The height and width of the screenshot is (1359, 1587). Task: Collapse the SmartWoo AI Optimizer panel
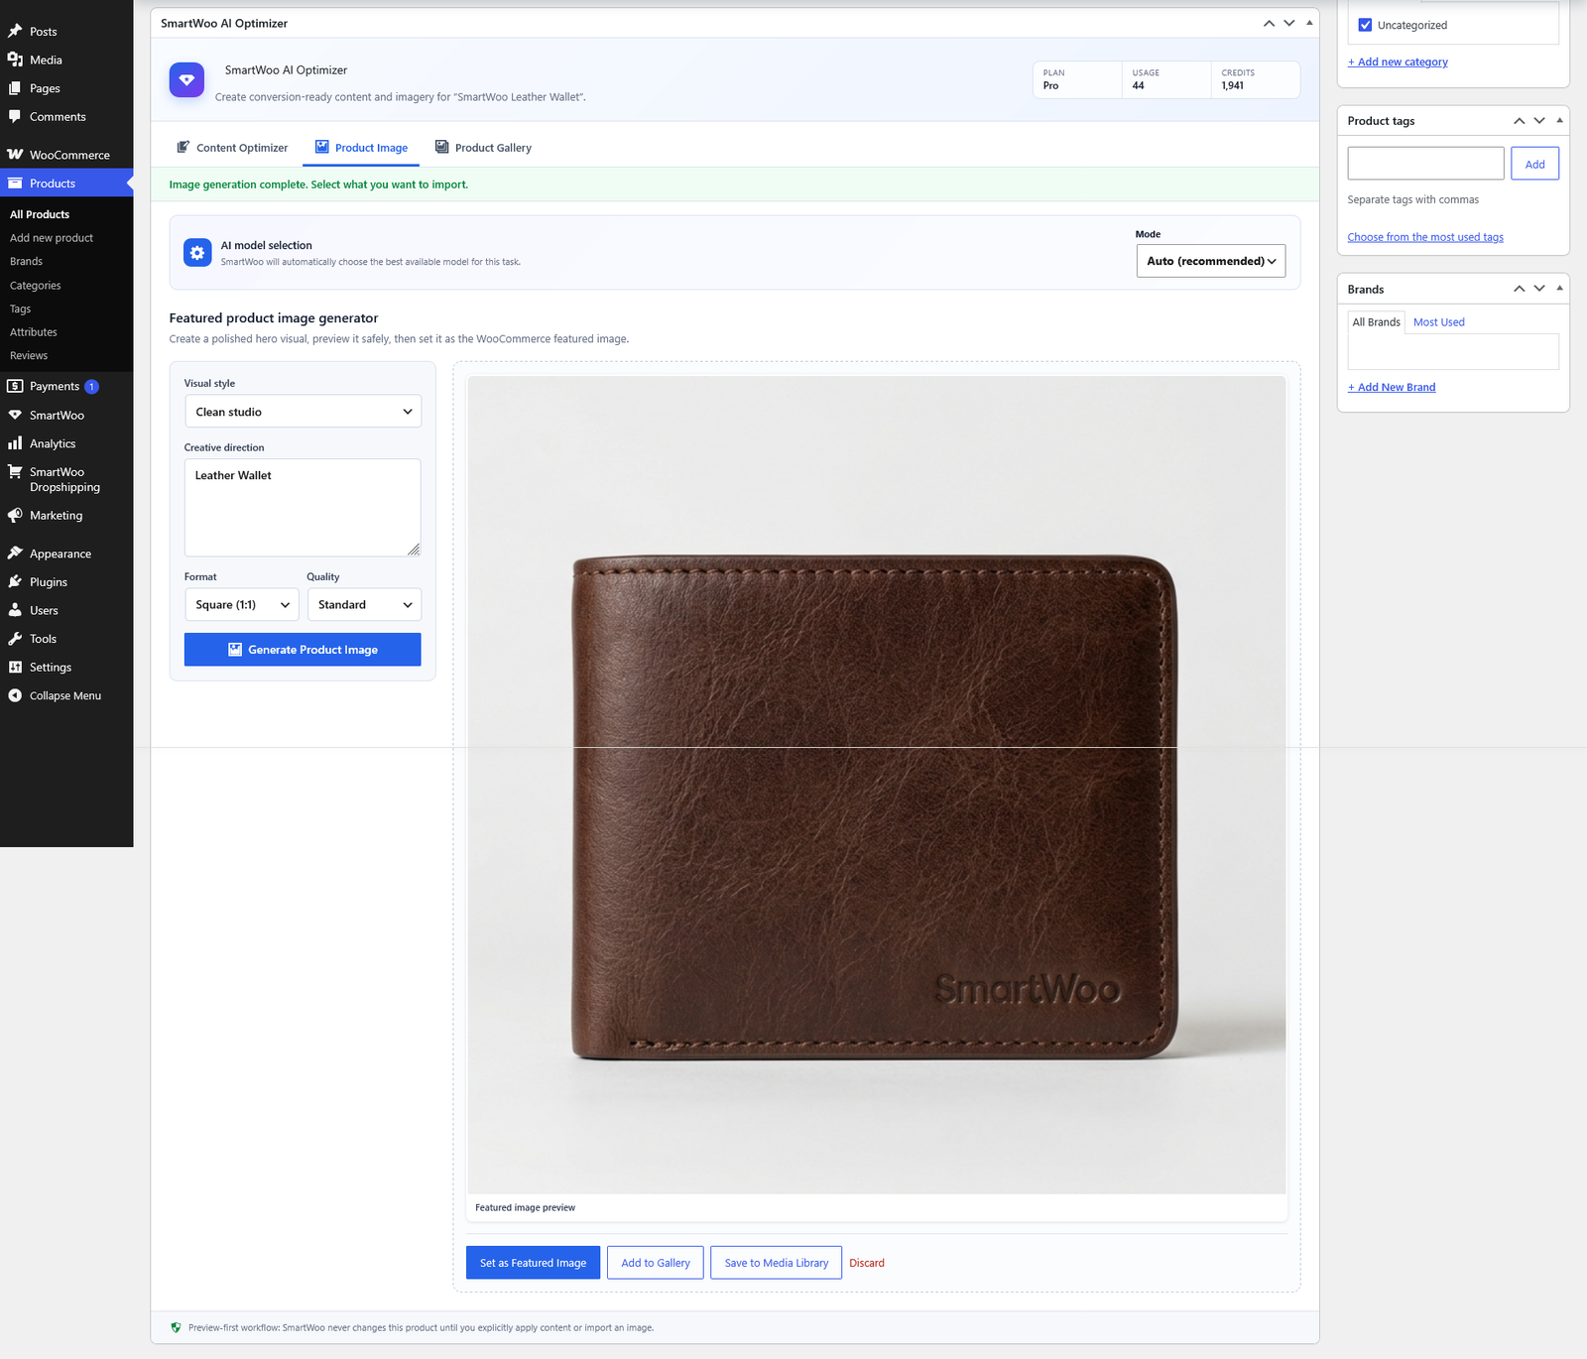tap(1309, 24)
